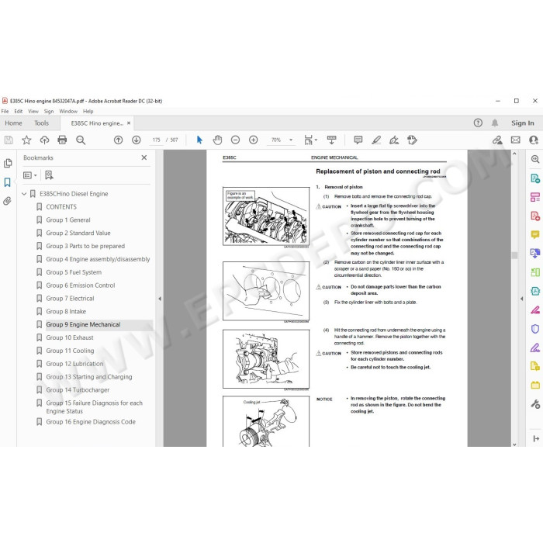
Task: Add document to starred with star icon
Action: point(26,140)
